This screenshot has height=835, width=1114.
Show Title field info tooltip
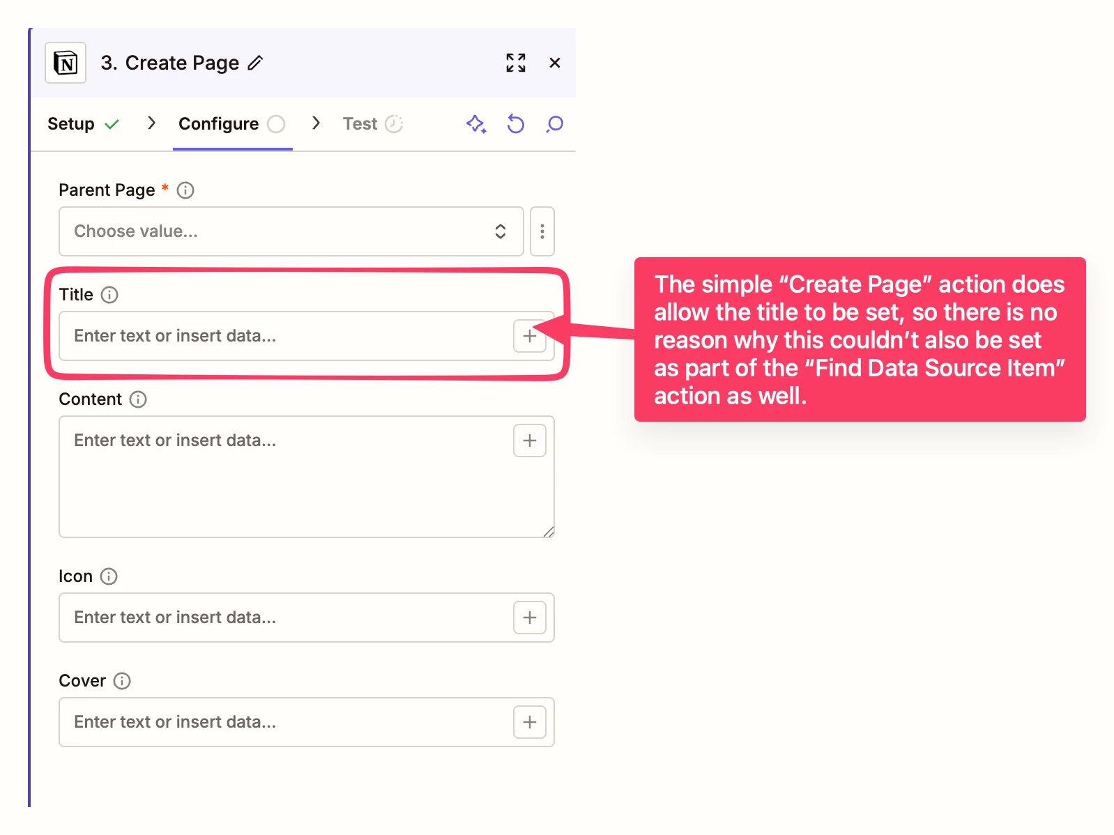[x=109, y=295]
